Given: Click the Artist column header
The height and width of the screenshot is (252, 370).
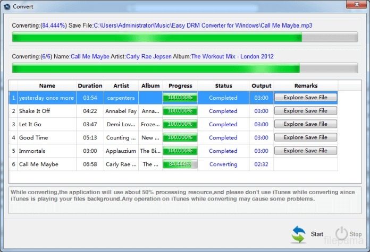Looking at the screenshot, I should (x=121, y=85).
